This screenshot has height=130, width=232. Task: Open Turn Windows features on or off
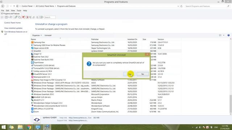(x=16, y=33)
